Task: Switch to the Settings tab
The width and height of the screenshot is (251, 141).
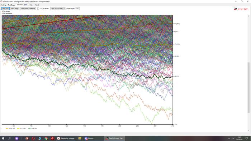Action: [4, 5]
